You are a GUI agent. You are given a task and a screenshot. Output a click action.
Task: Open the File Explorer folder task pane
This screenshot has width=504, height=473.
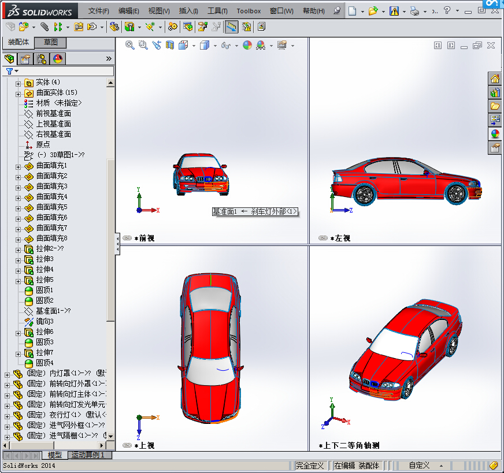[x=495, y=106]
